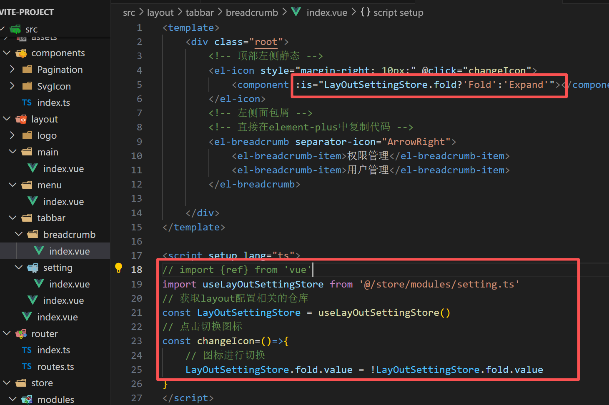Collapse the src folder chevron
Image resolution: width=609 pixels, height=405 pixels.
(3, 29)
